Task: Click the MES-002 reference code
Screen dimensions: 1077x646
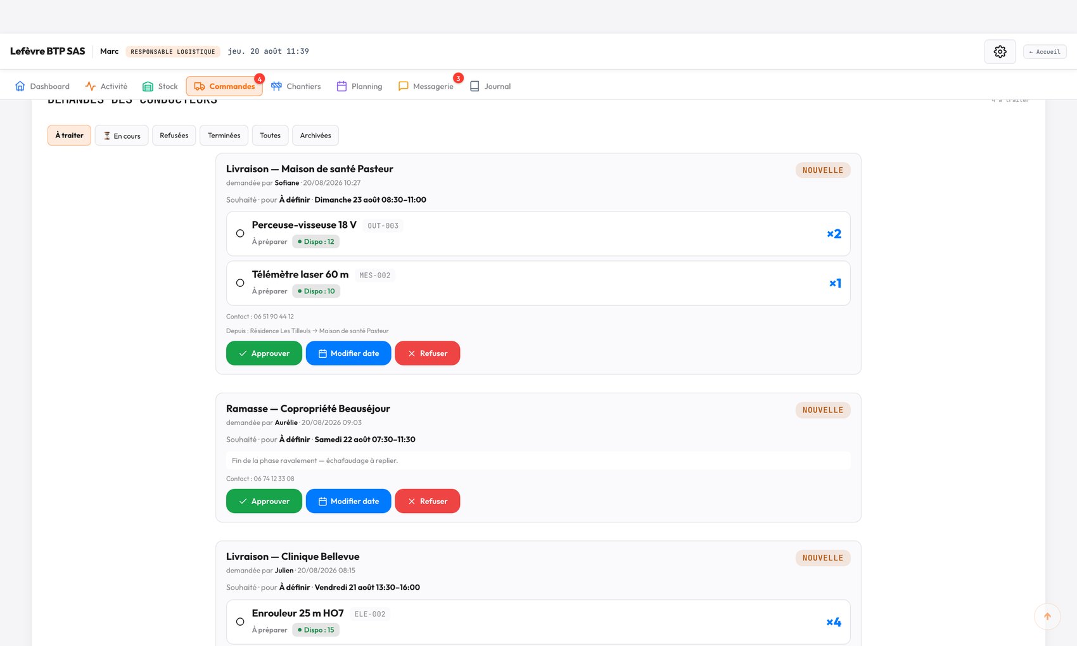Action: point(375,275)
